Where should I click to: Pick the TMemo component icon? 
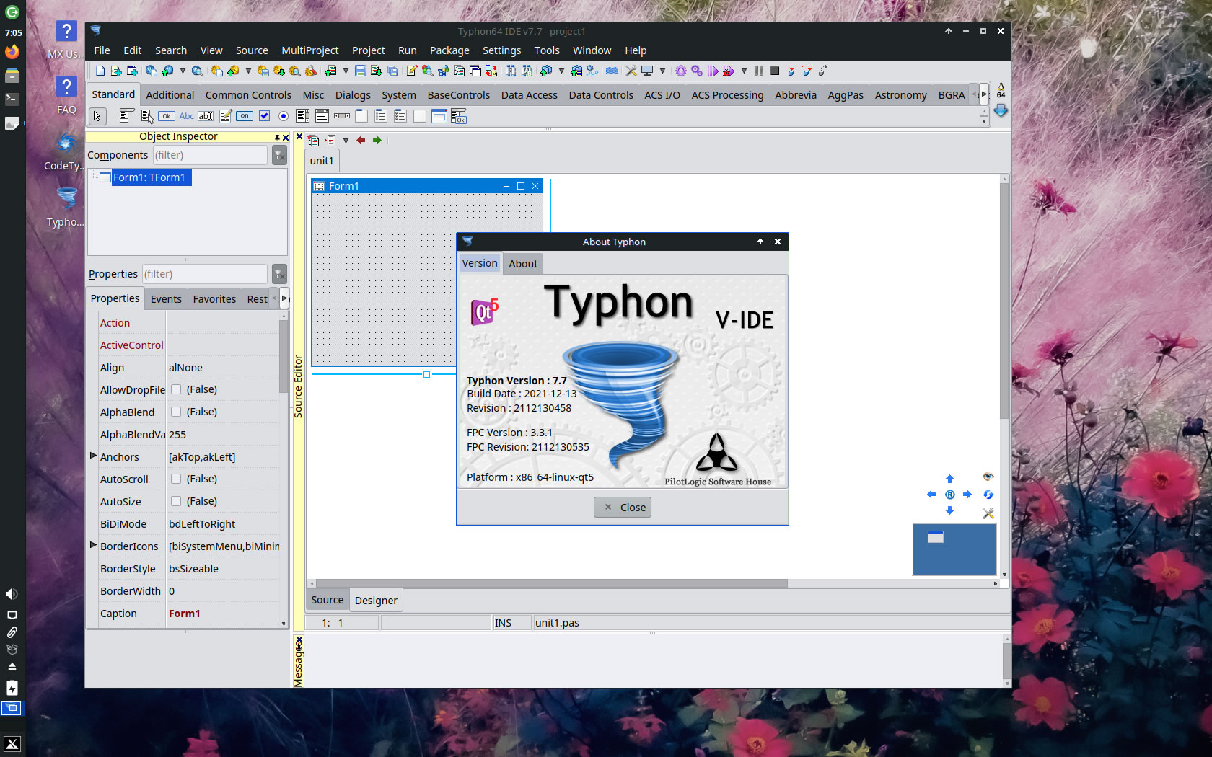tap(226, 115)
